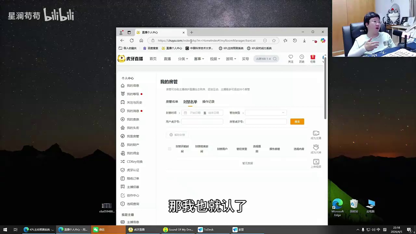Click the favorite star in address bar
This screenshot has height=234, width=416.
tap(274, 41)
